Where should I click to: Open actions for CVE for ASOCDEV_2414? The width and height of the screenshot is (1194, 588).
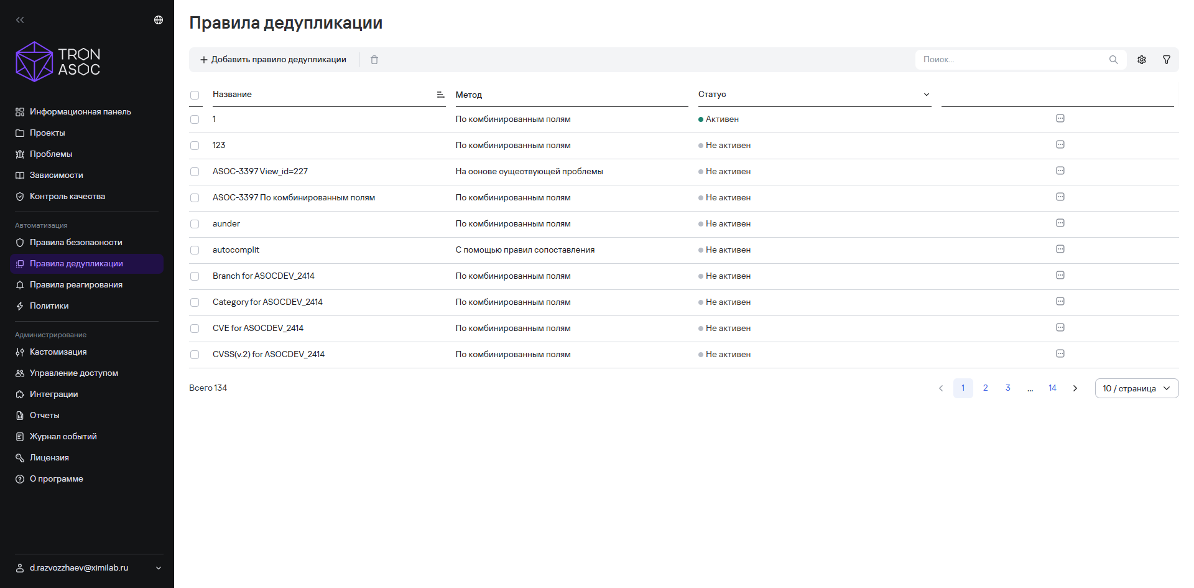click(x=1060, y=327)
